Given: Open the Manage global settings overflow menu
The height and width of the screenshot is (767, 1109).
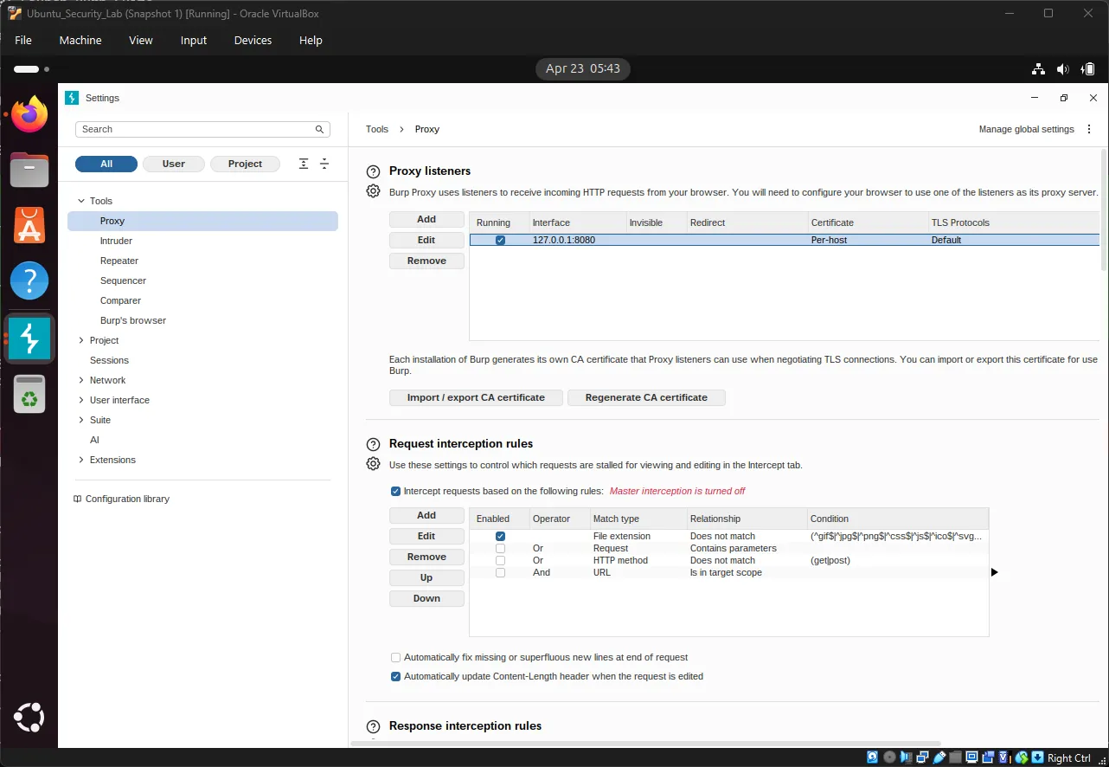Looking at the screenshot, I should click(x=1088, y=128).
